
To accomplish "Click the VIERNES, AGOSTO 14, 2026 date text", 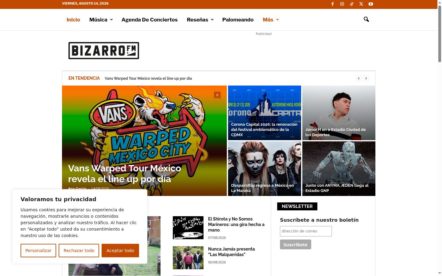I will (x=85, y=4).
